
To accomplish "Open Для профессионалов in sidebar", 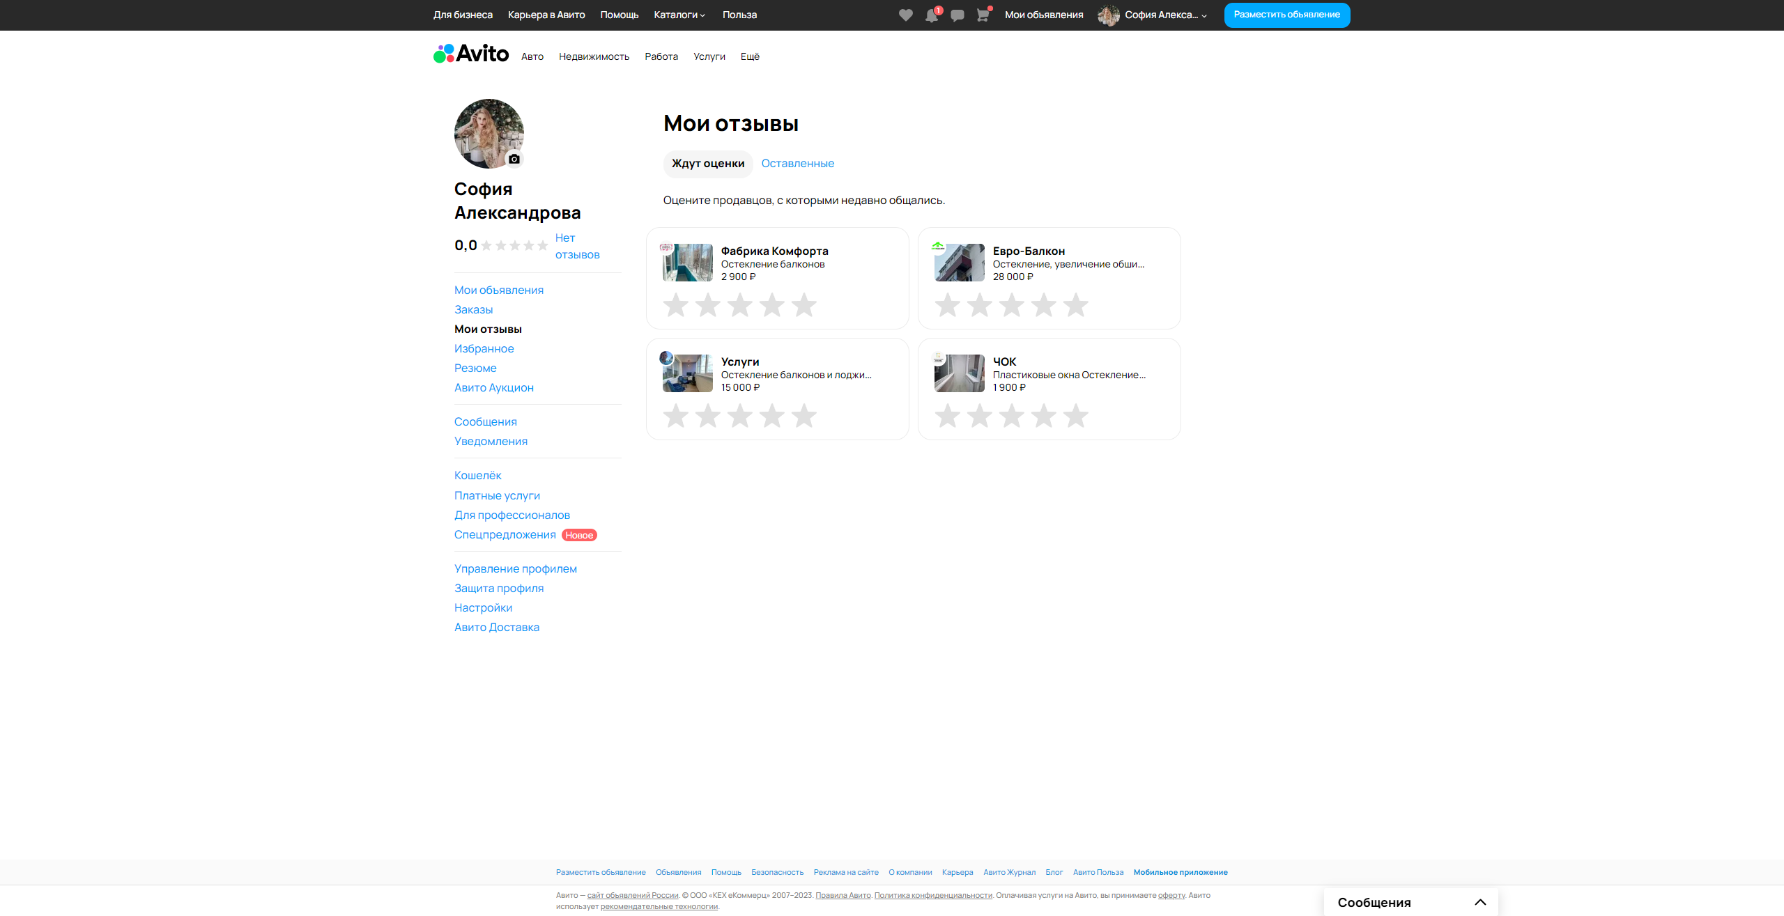I will click(x=512, y=515).
